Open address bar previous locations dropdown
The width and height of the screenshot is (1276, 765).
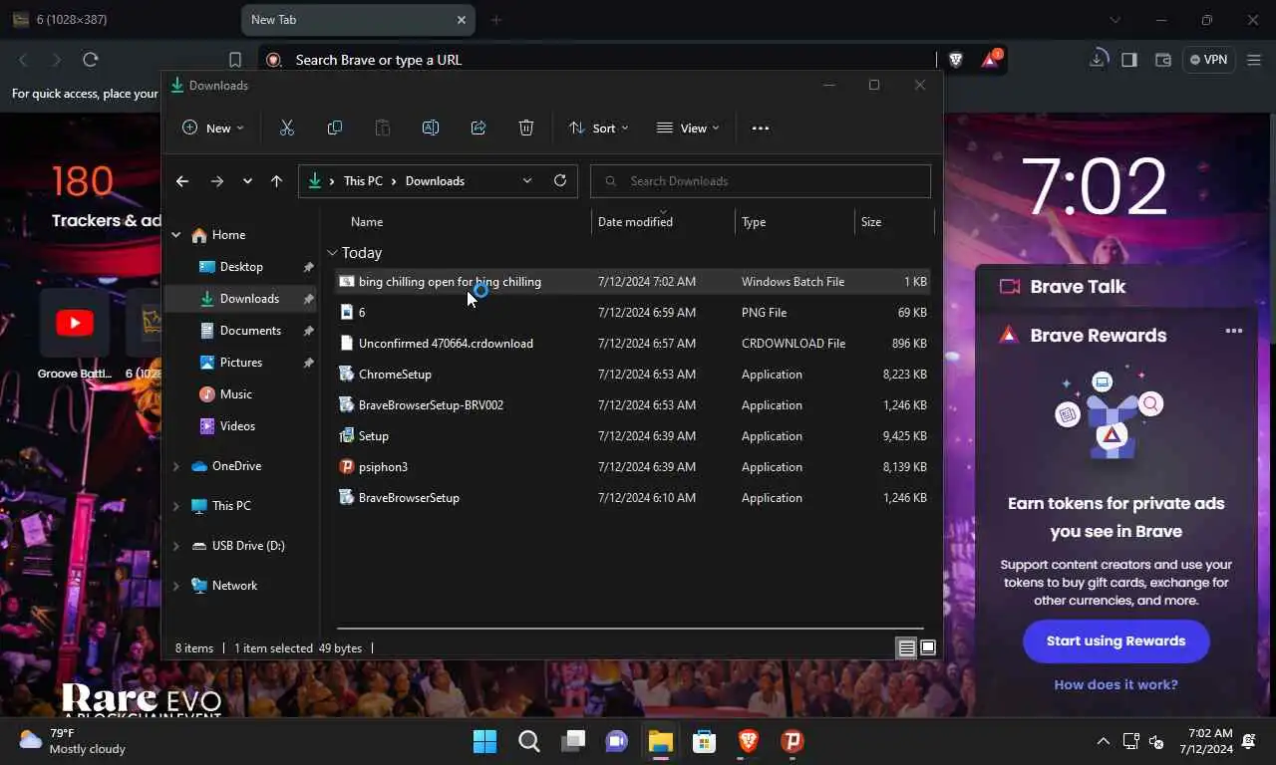tap(527, 180)
